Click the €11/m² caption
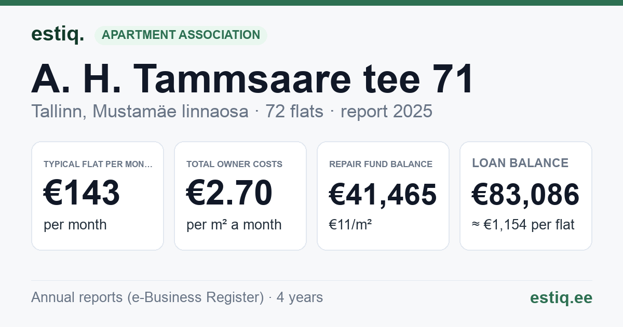This screenshot has height=327, width=623. pos(350,225)
